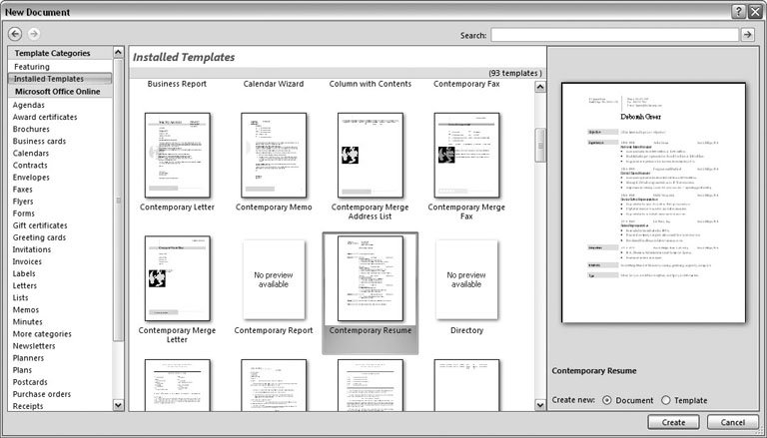Image resolution: width=767 pixels, height=438 pixels.
Task: Select Contemporary Merge Address List thumbnail
Action: tap(371, 155)
